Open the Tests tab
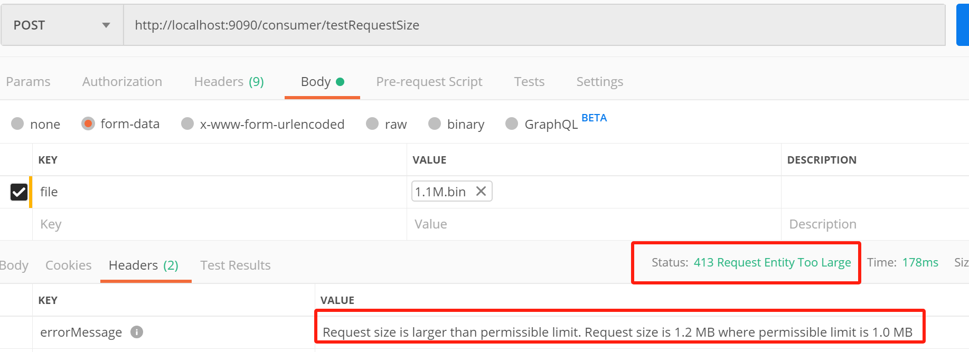 click(x=529, y=82)
